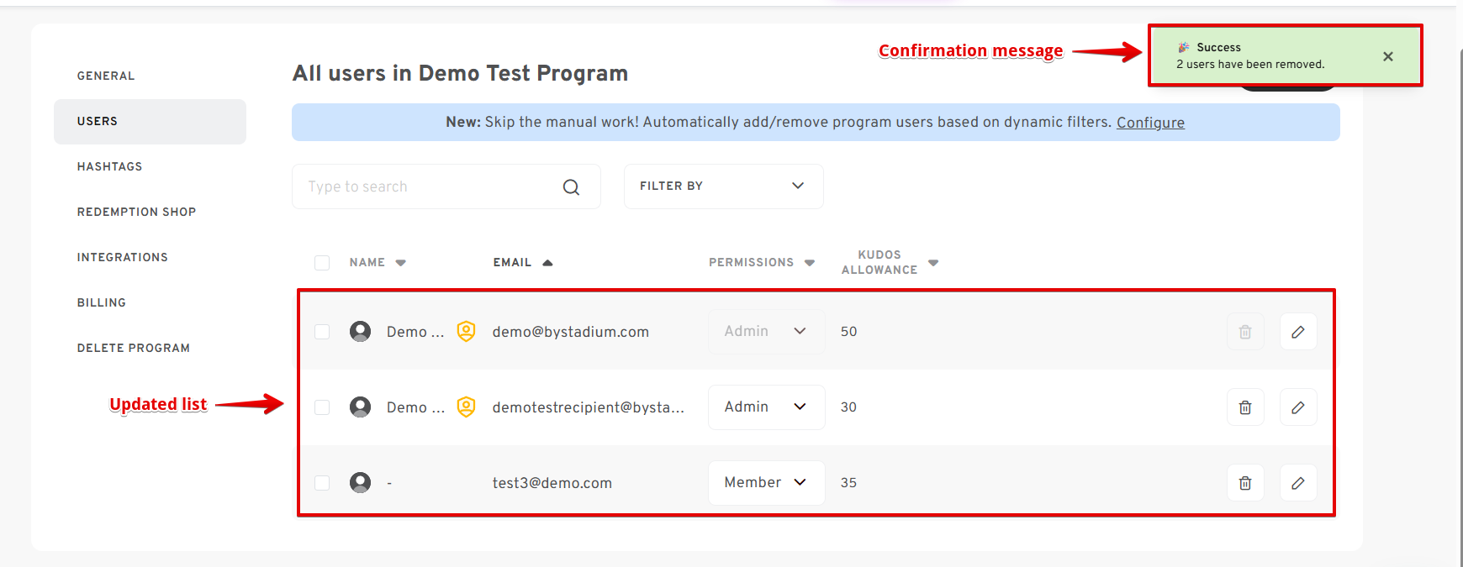The image size is (1463, 567).
Task: Dismiss the Success notification with X
Action: point(1387,56)
